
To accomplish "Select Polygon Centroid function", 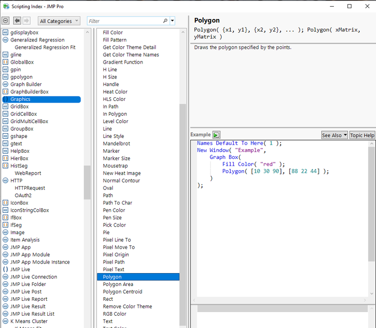I will (x=123, y=292).
